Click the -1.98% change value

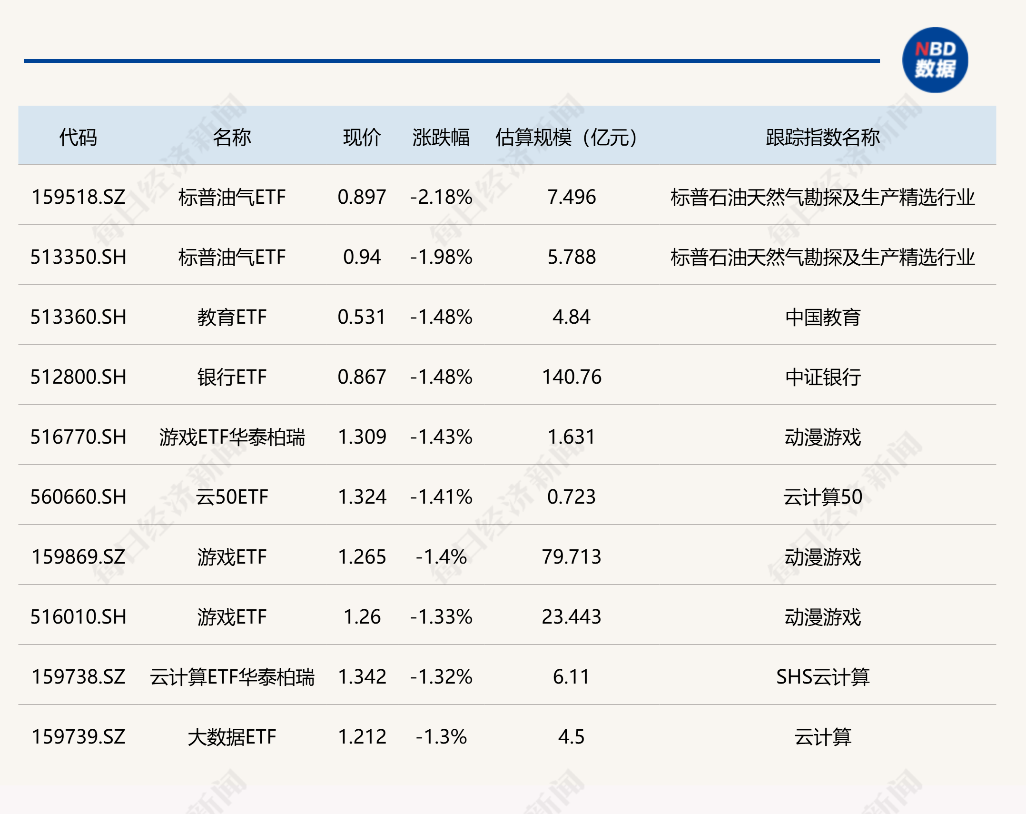441,257
